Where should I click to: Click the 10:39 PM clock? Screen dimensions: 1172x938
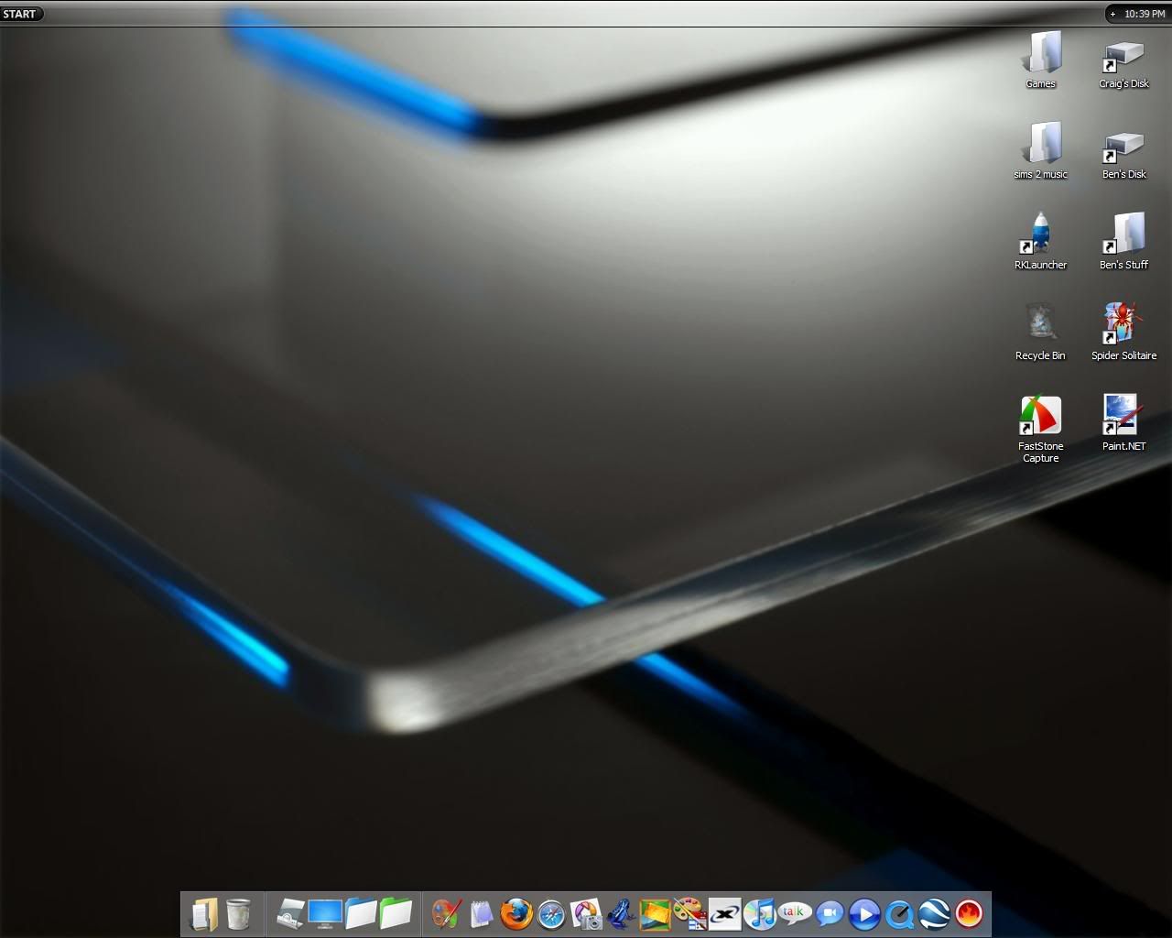click(x=1145, y=14)
